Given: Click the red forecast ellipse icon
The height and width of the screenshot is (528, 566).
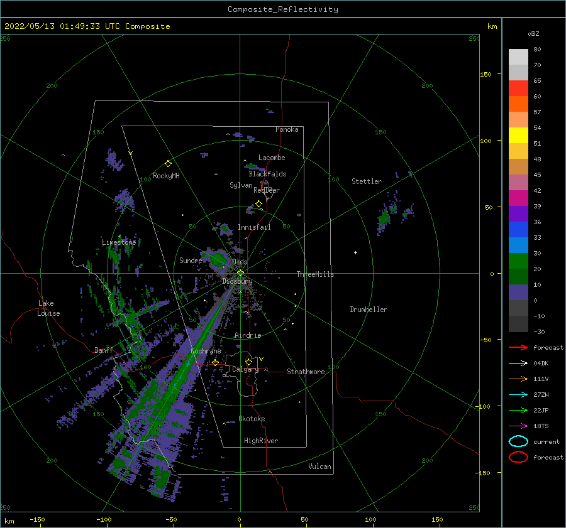Looking at the screenshot, I should pyautogui.click(x=518, y=457).
